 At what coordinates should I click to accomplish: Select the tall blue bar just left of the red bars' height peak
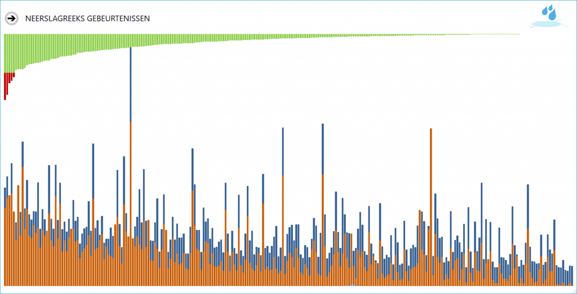pos(23,153)
